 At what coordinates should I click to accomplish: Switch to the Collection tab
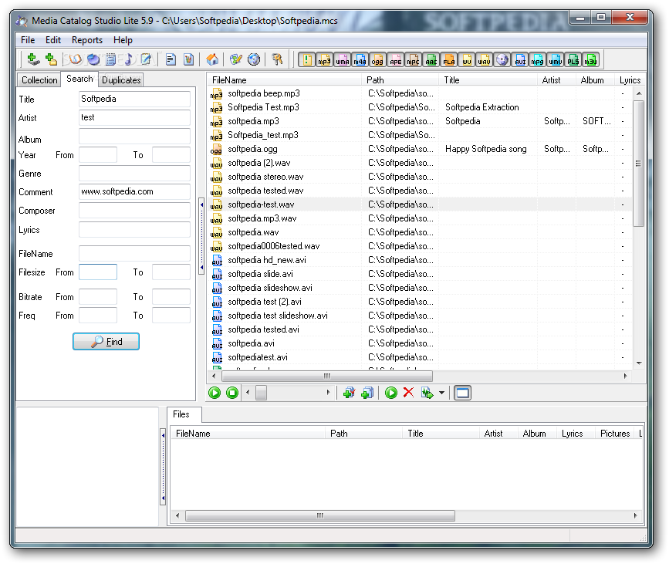tap(39, 79)
